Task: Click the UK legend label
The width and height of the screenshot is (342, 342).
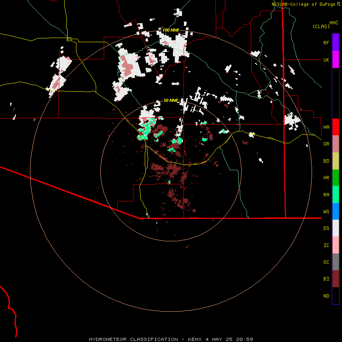Action: pyautogui.click(x=326, y=60)
